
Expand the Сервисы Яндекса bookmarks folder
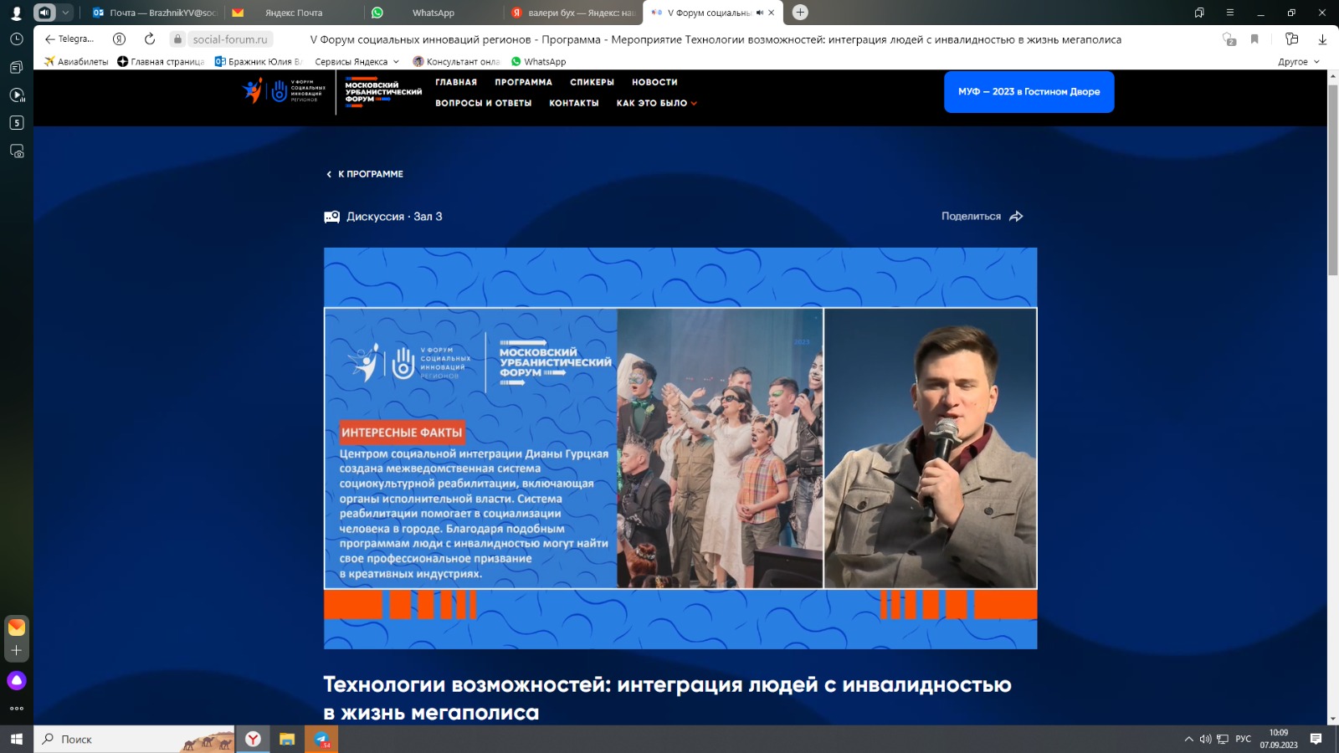click(357, 62)
